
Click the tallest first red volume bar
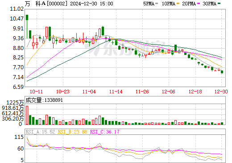point(27,115)
